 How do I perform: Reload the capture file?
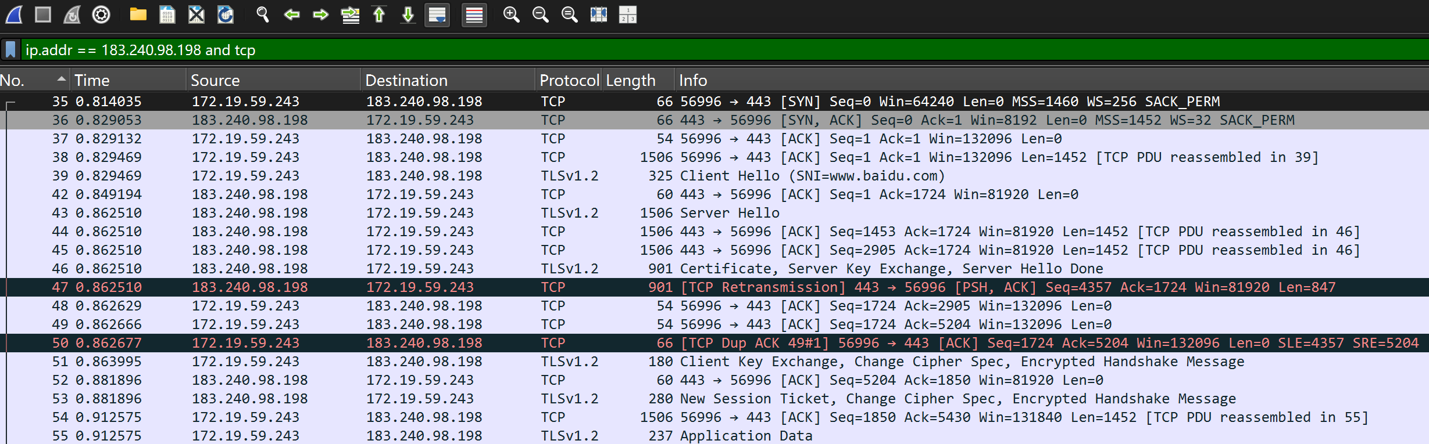pyautogui.click(x=226, y=15)
